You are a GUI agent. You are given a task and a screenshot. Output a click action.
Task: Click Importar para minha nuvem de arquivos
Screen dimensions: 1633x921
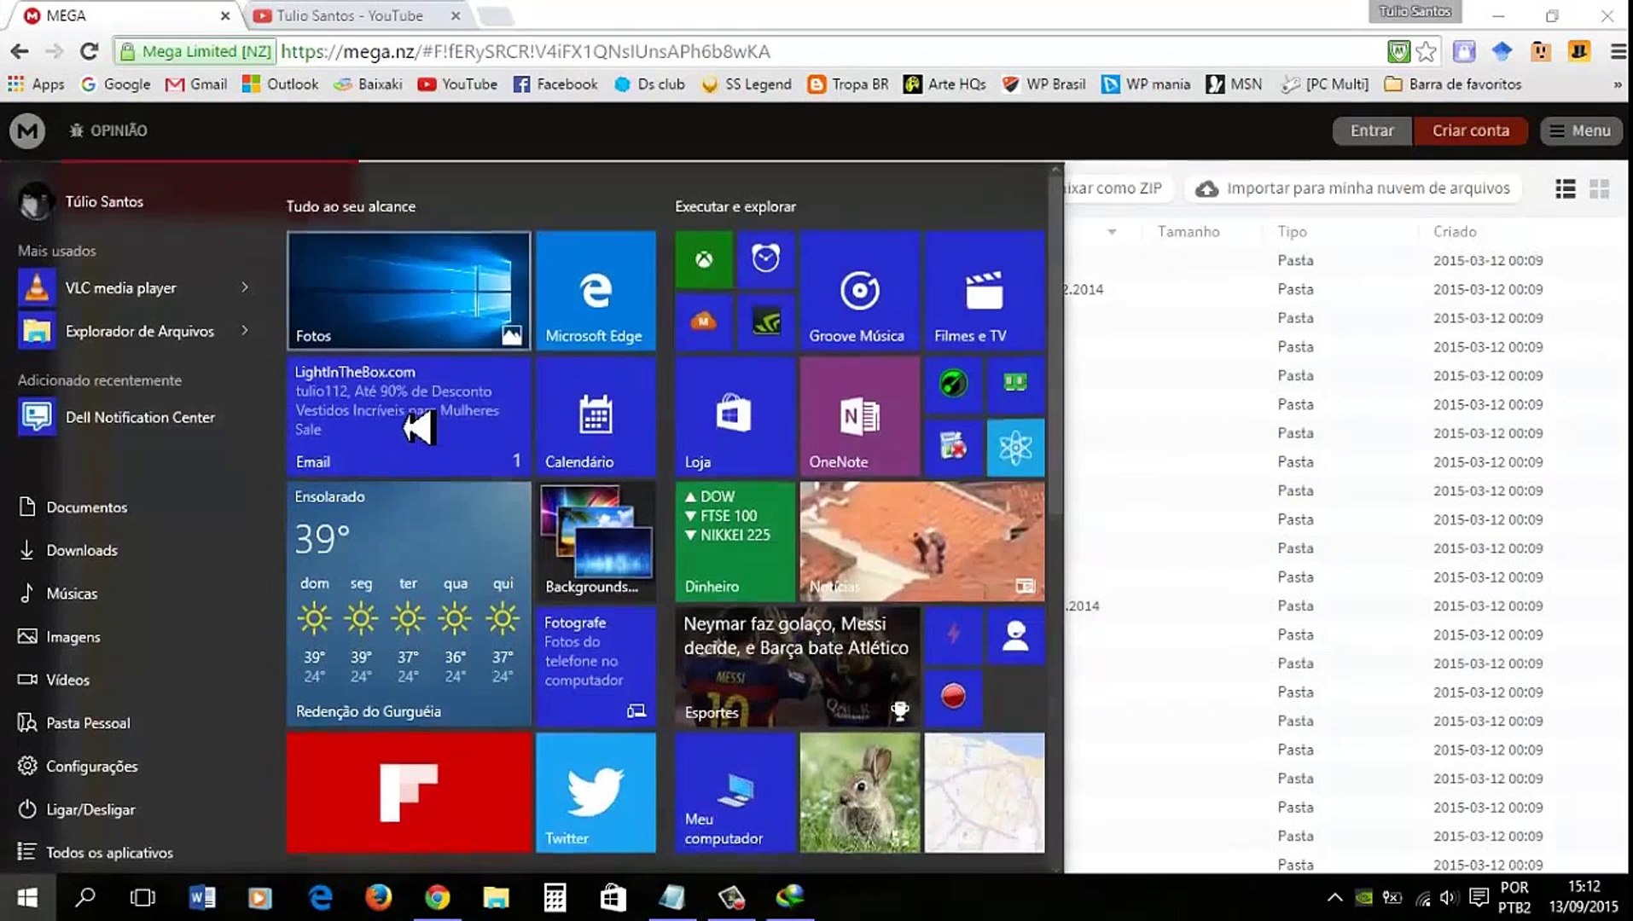click(x=1353, y=188)
